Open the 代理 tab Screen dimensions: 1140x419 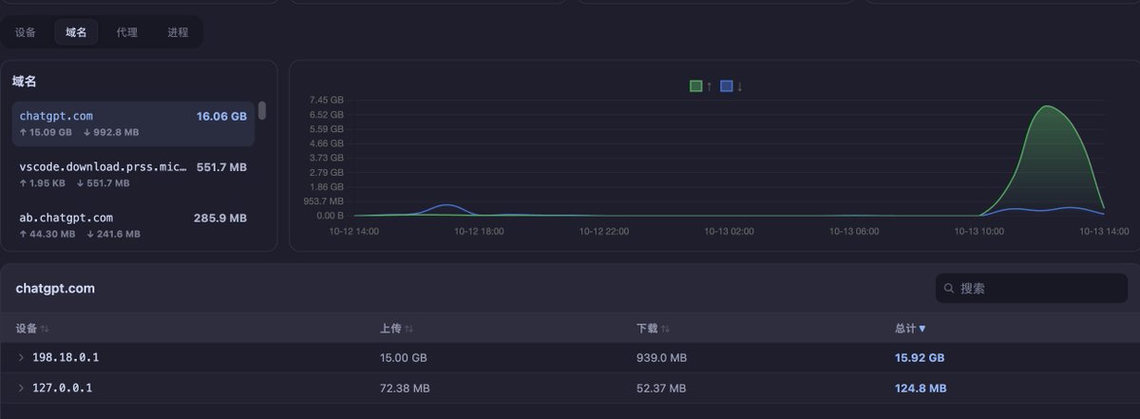(127, 32)
